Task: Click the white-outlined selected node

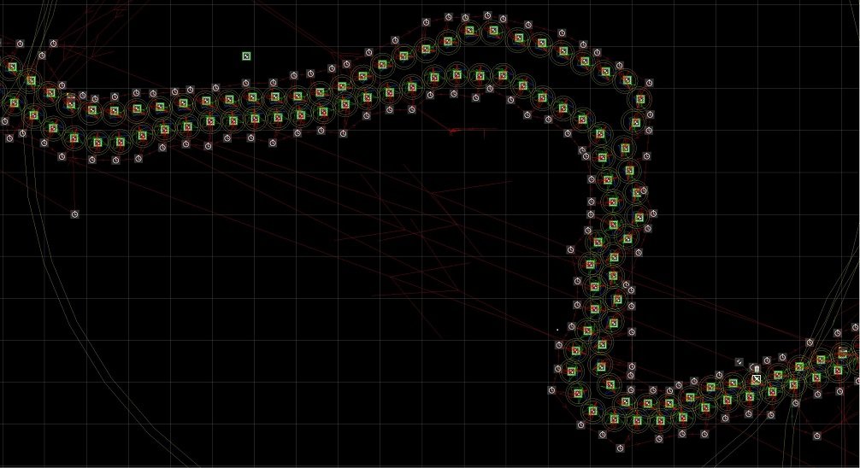Action: [757, 379]
